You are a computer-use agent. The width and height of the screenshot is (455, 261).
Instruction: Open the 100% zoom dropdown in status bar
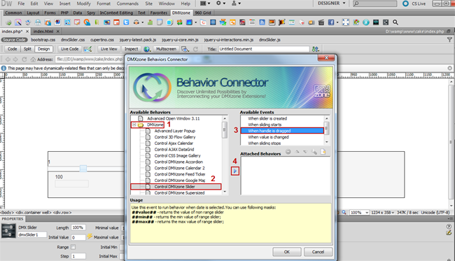[359, 213]
